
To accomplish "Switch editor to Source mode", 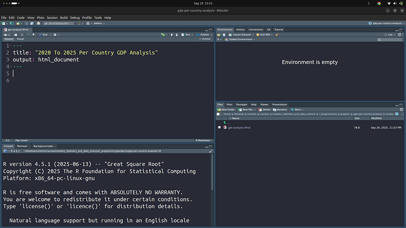I will 8,39.
